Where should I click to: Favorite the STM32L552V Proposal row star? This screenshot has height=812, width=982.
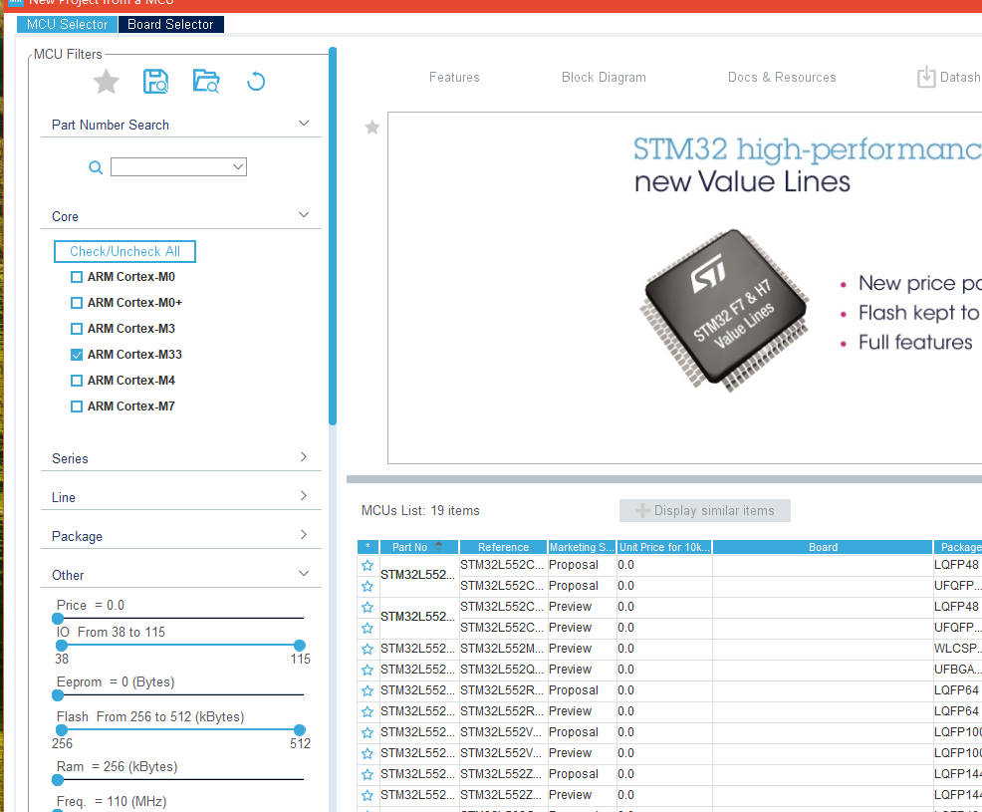(367, 732)
